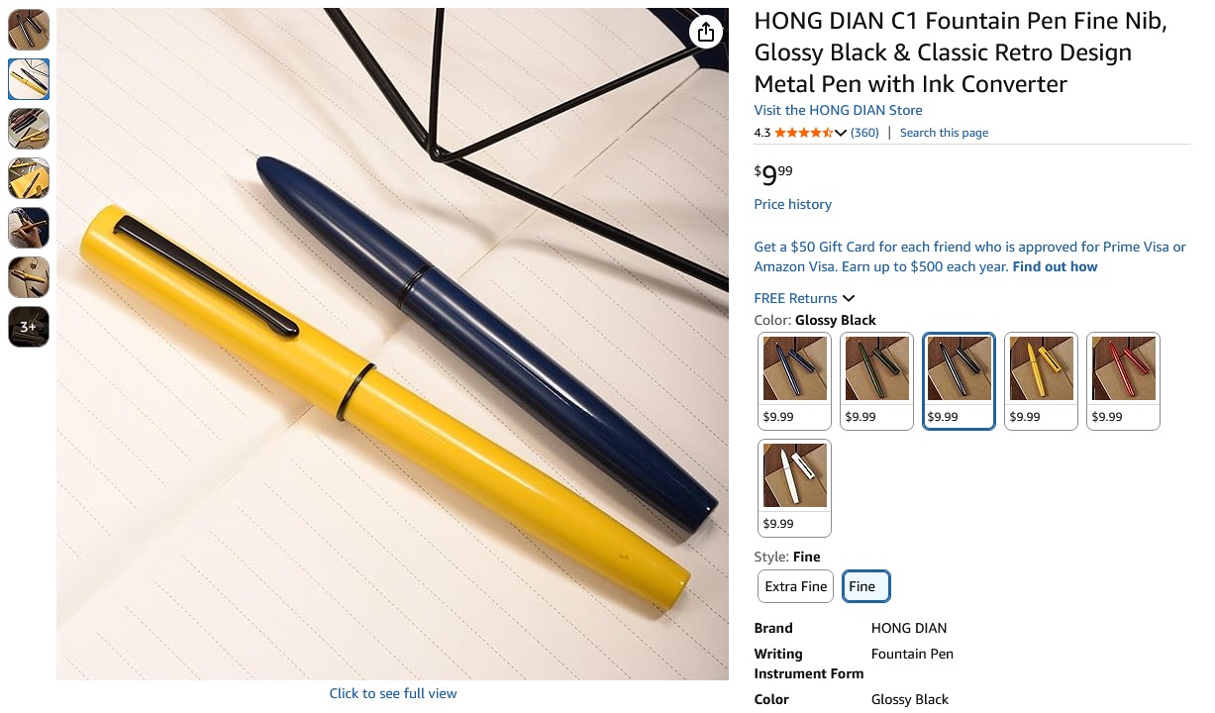The height and width of the screenshot is (713, 1215).
Task: Expand the FREE Returns chevron
Action: pyautogui.click(x=849, y=298)
